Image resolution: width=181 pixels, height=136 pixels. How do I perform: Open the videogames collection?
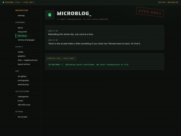(x=23, y=97)
